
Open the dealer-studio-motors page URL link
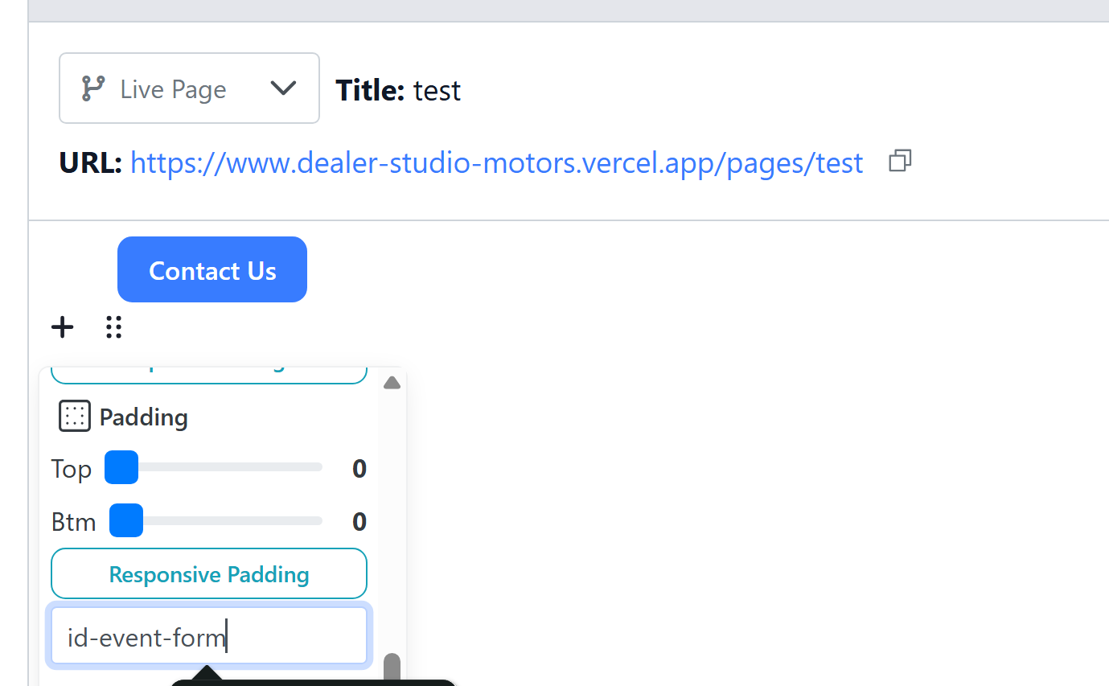496,163
